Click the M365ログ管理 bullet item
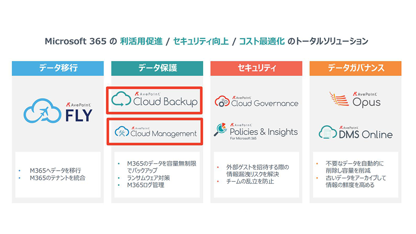The height and width of the screenshot is (234, 416). click(146, 185)
